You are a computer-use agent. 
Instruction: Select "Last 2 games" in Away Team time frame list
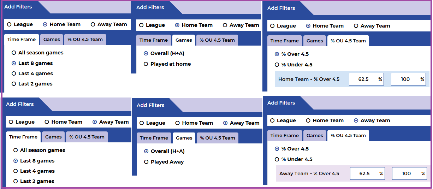pos(34,181)
